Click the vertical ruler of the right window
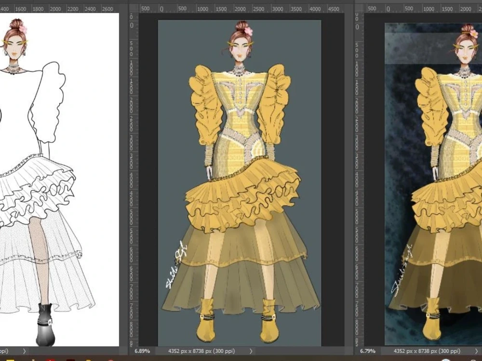Image resolution: width=482 pixels, height=361 pixels. coord(359,180)
